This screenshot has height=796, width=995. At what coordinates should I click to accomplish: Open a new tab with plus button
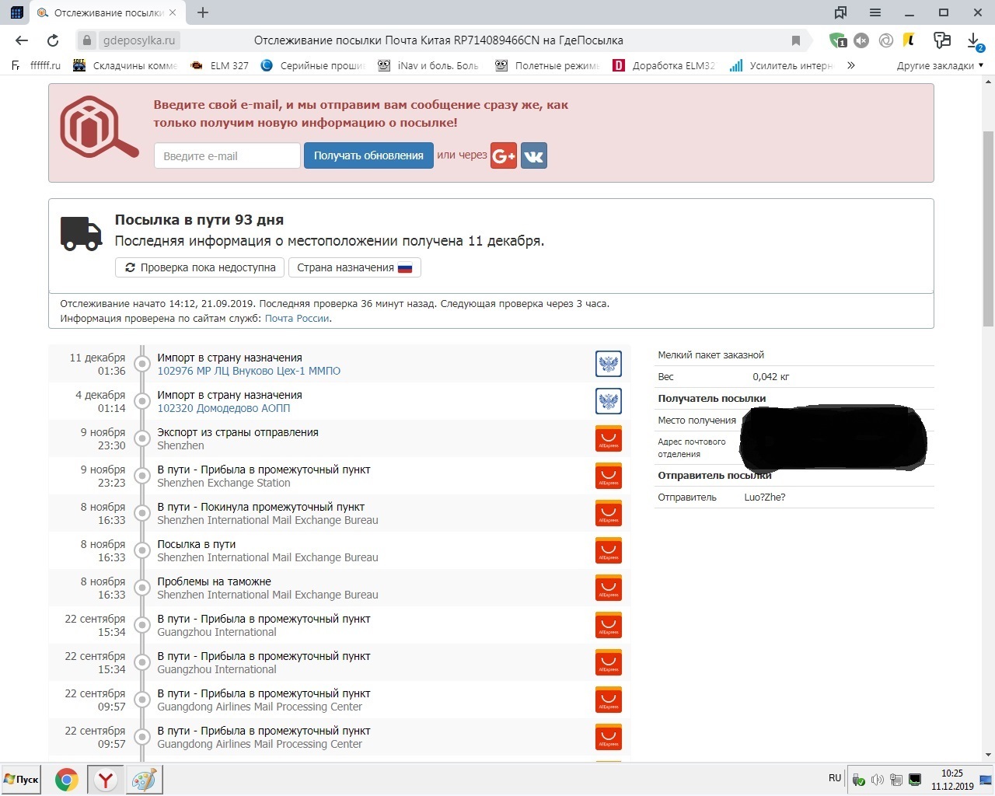(x=203, y=12)
